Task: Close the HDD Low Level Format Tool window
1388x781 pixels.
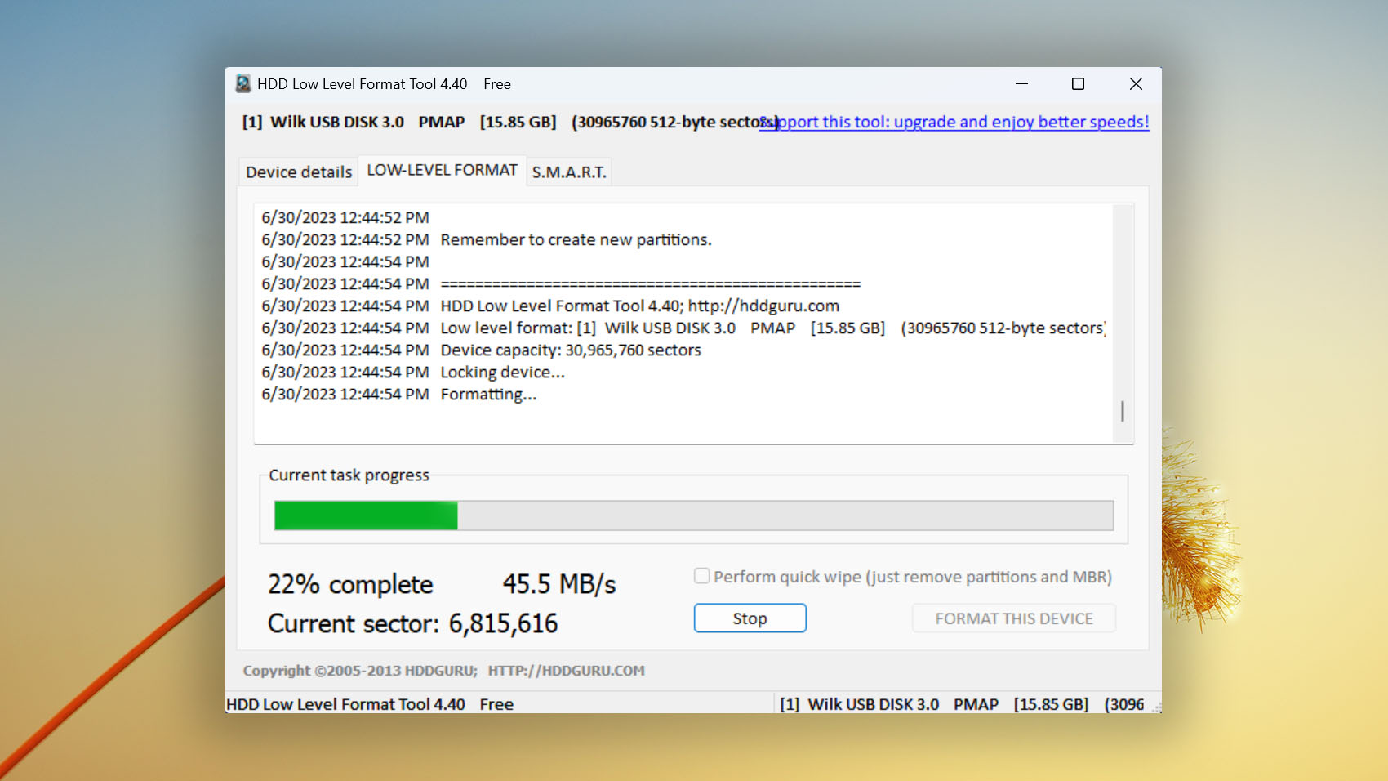Action: pos(1135,83)
